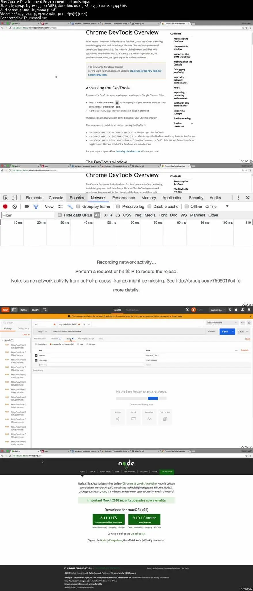Uncheck the 'message' key row checkbox in Postman
253x591 pixels.
(36, 360)
